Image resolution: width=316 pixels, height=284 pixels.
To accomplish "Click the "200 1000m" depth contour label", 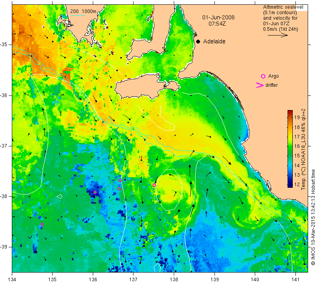I will (83, 11).
